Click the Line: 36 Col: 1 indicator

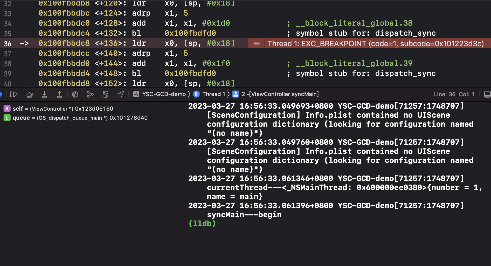[454, 95]
